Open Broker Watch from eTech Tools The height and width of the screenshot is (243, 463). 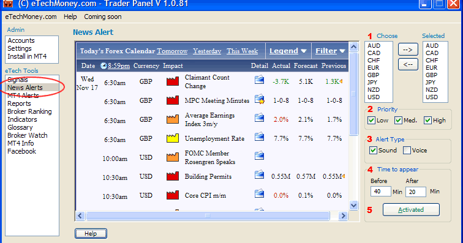27,135
